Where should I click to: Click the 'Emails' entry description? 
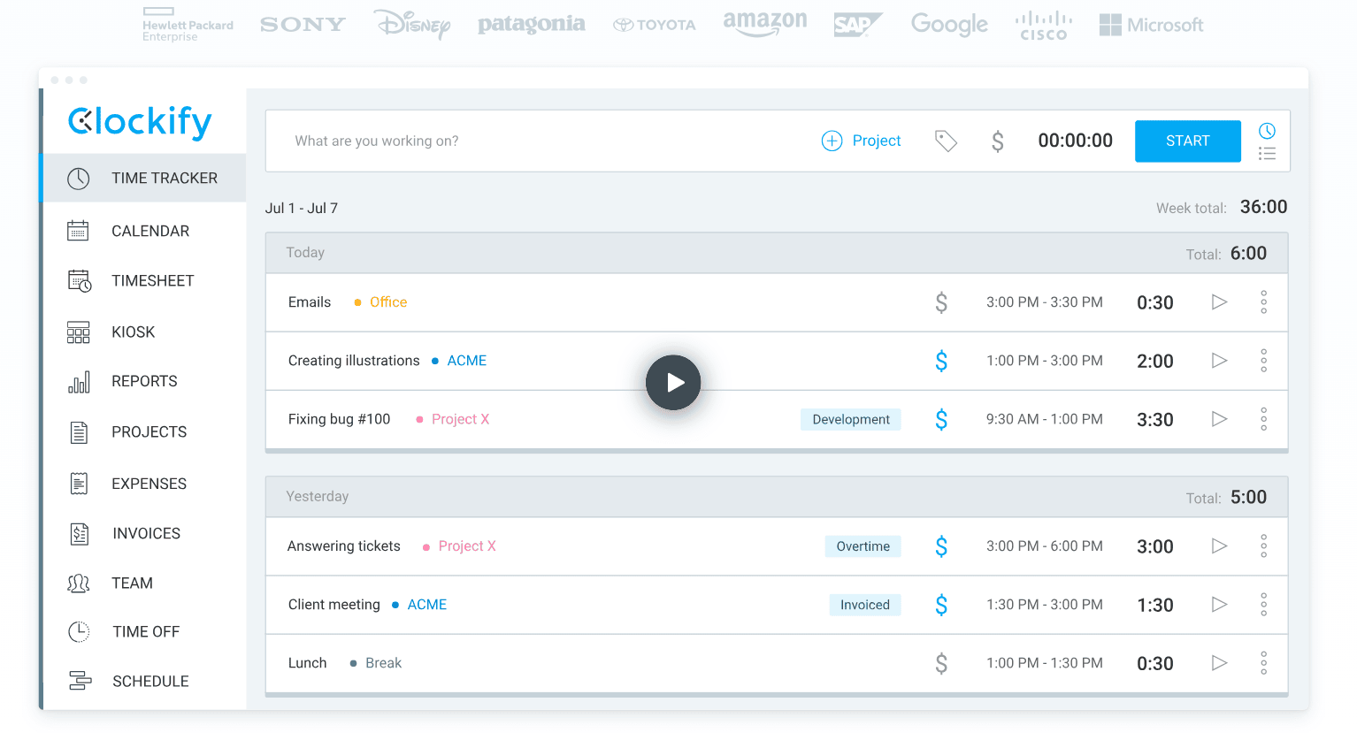click(x=310, y=302)
